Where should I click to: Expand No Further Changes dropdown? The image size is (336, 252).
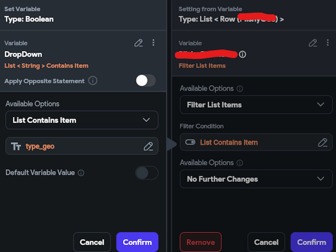tap(256, 179)
